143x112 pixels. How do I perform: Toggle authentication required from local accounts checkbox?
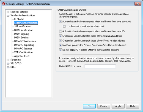click(x=61, y=22)
